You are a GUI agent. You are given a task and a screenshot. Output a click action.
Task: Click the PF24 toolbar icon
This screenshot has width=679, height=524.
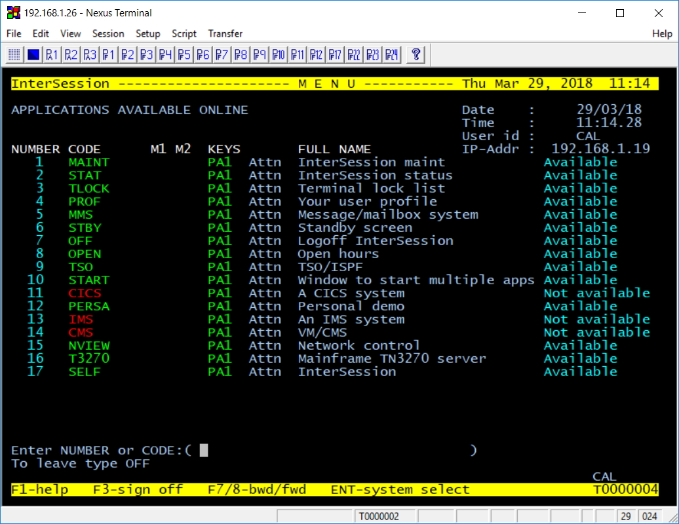pos(392,54)
